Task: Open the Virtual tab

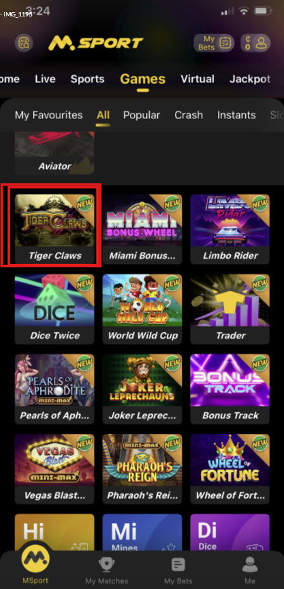Action: [198, 79]
